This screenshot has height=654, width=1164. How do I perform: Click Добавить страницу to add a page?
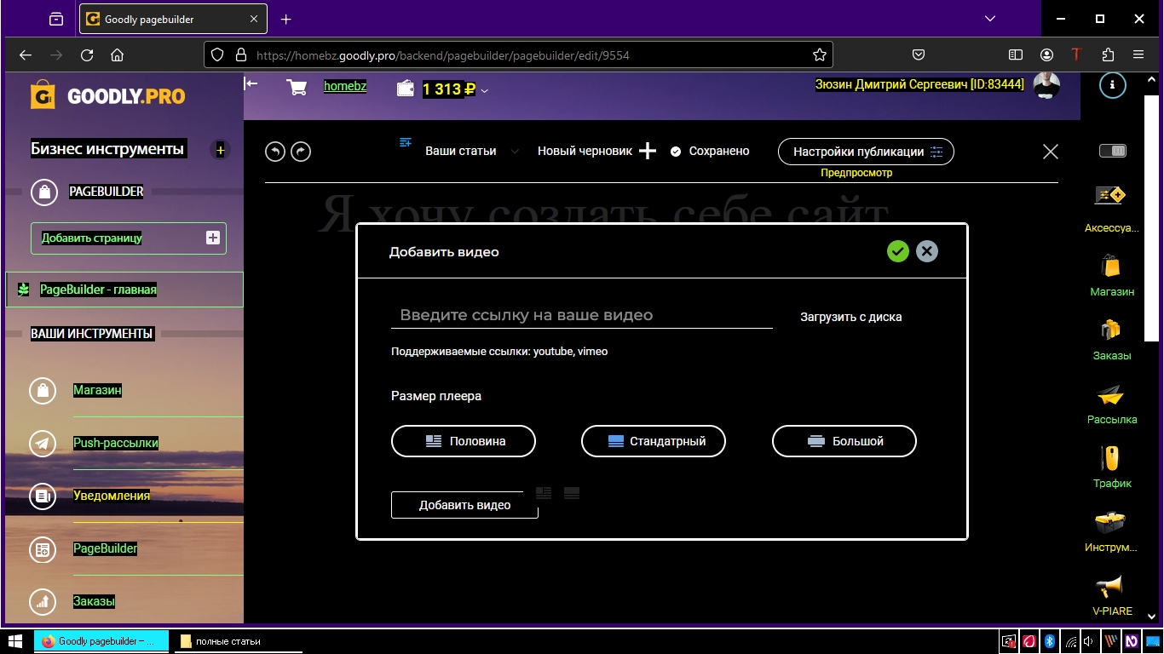129,238
